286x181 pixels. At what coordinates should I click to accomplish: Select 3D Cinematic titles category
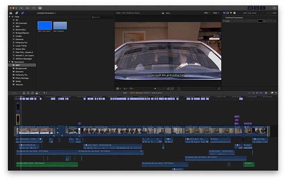pyautogui.click(x=22, y=23)
